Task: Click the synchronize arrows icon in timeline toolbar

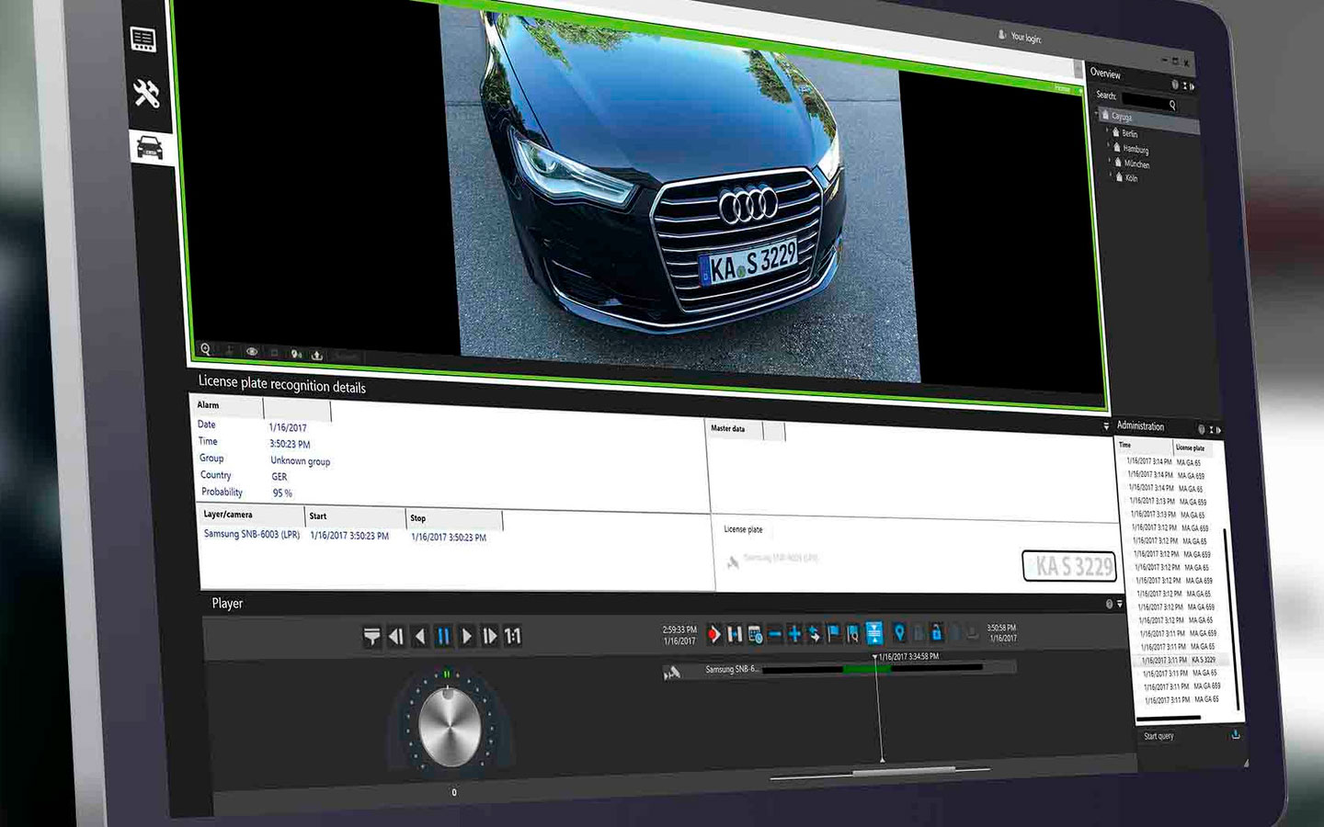Action: point(814,634)
